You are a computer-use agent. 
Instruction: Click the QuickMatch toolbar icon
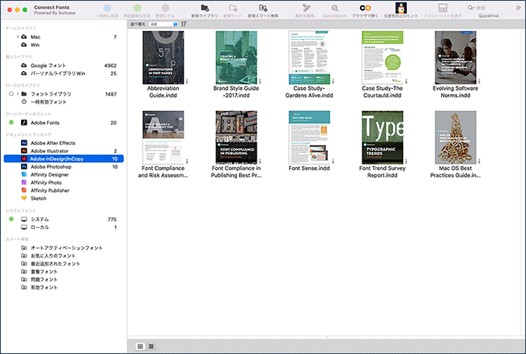point(335,8)
